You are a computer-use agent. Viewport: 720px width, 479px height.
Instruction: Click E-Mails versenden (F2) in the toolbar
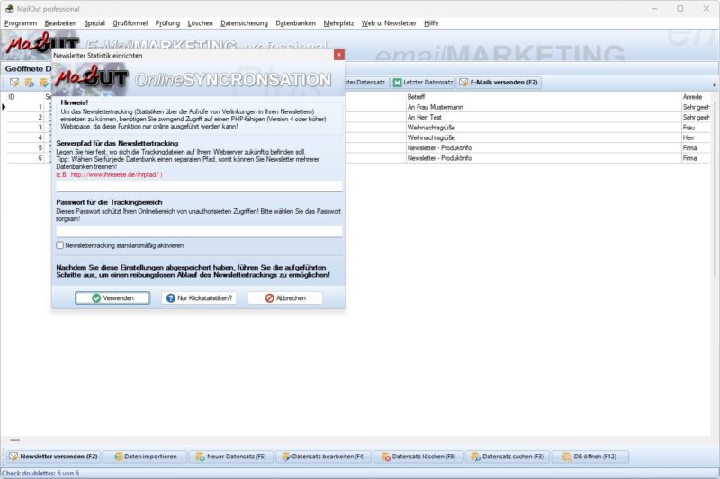[x=499, y=83]
